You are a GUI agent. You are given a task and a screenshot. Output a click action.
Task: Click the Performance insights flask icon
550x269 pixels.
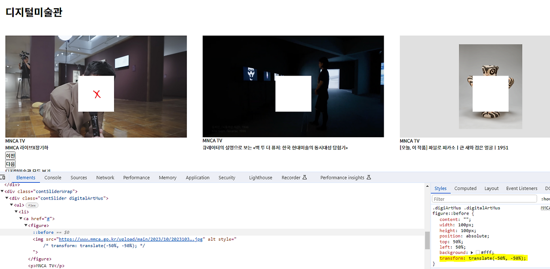click(369, 178)
